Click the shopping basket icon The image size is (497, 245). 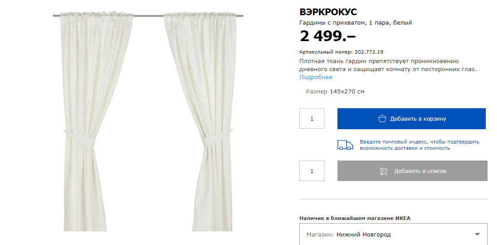click(x=382, y=118)
